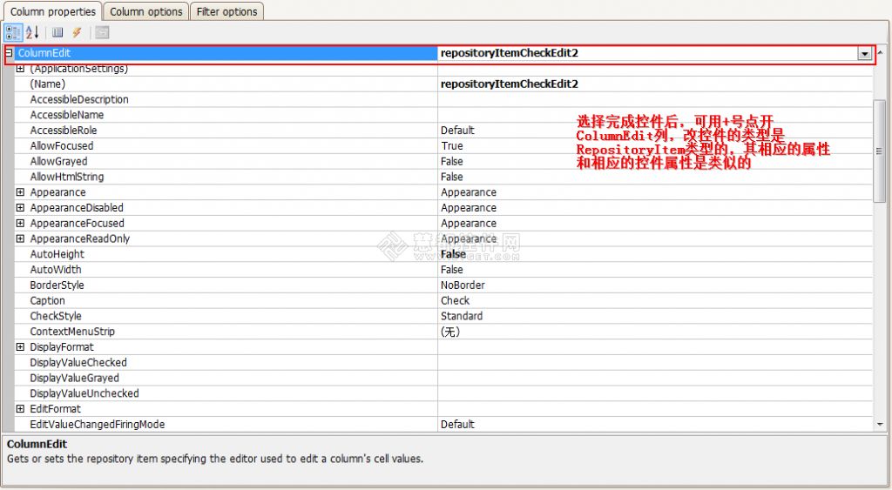
Task: Click the scrollbar up arrow
Action: [880, 52]
